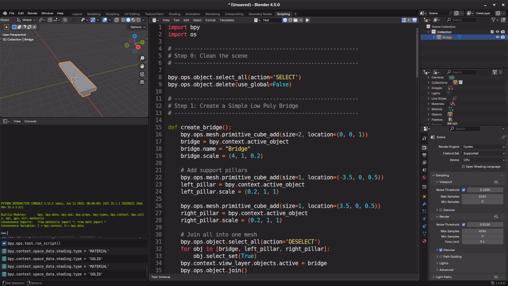This screenshot has height=286, width=508.
Task: Toggle Collection exclude checkbox in outliner
Action: [492, 32]
